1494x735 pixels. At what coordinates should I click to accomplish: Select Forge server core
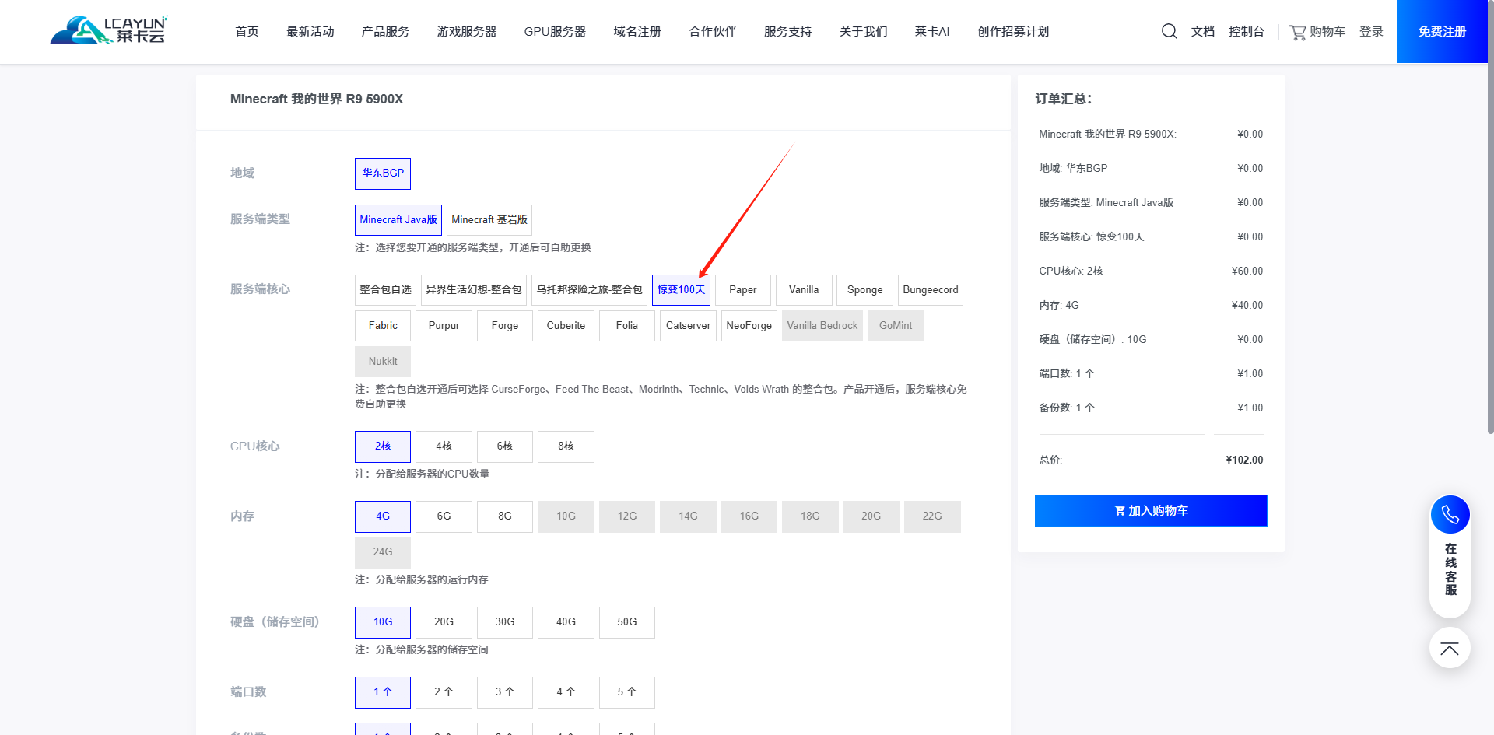tap(505, 326)
